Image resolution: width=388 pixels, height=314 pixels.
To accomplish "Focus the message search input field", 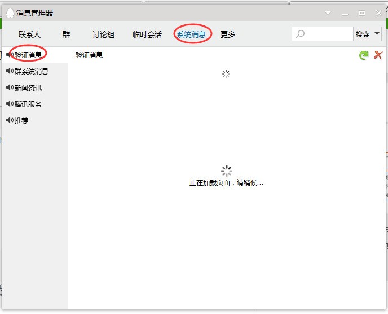I will [322, 34].
